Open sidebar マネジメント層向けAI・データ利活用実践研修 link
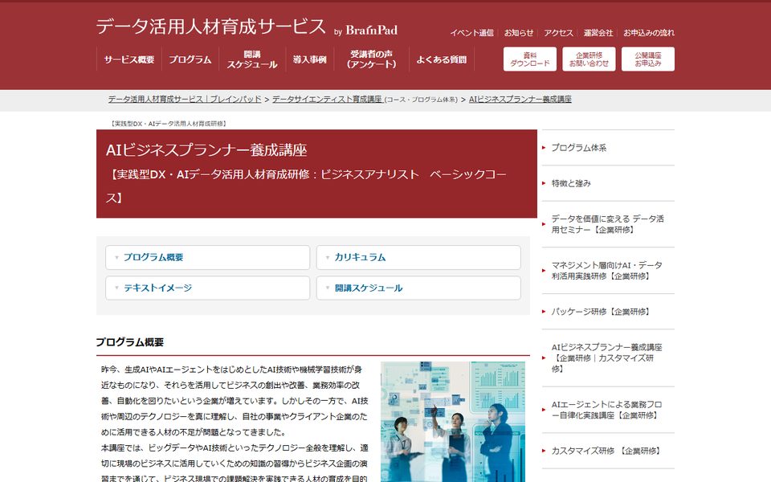Viewport: 771px width, 482px height. pyautogui.click(x=608, y=271)
